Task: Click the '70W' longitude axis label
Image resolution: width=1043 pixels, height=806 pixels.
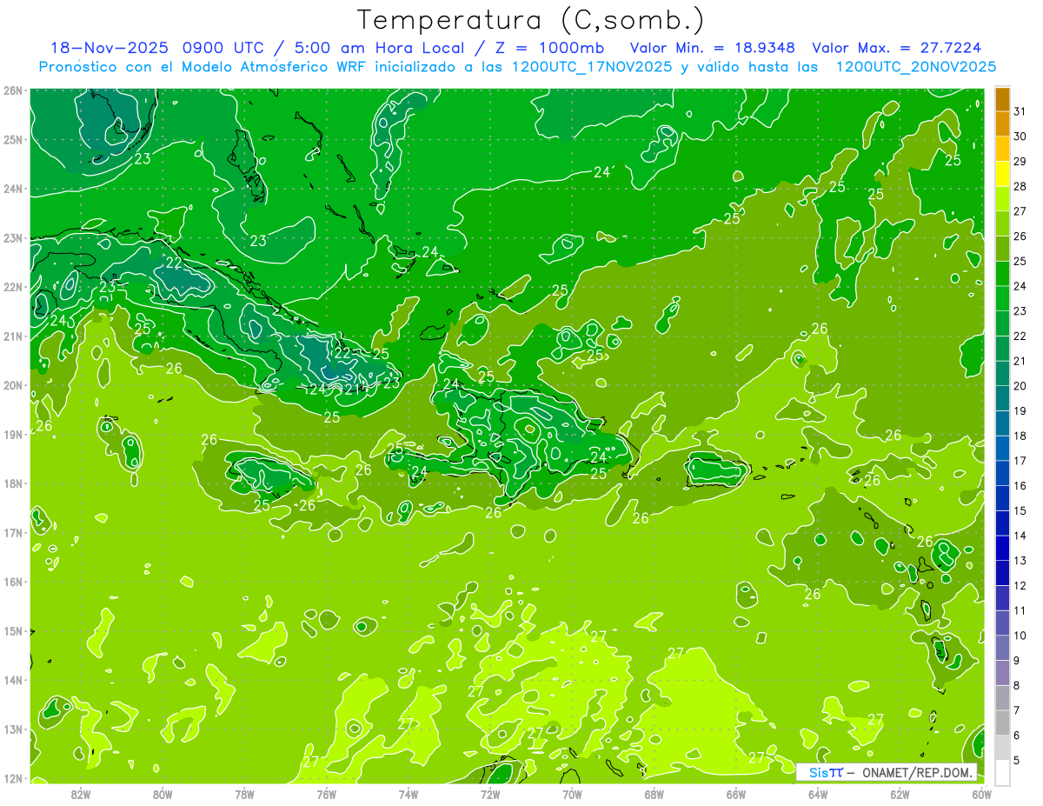Action: [572, 794]
